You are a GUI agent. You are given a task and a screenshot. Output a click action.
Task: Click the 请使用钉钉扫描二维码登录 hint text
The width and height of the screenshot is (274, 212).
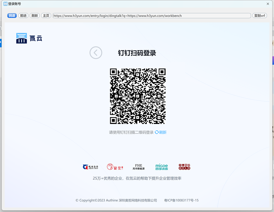pos(131,132)
